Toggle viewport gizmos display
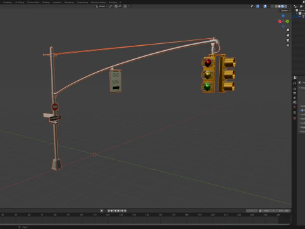This screenshot has height=229, width=305. click(258, 6)
